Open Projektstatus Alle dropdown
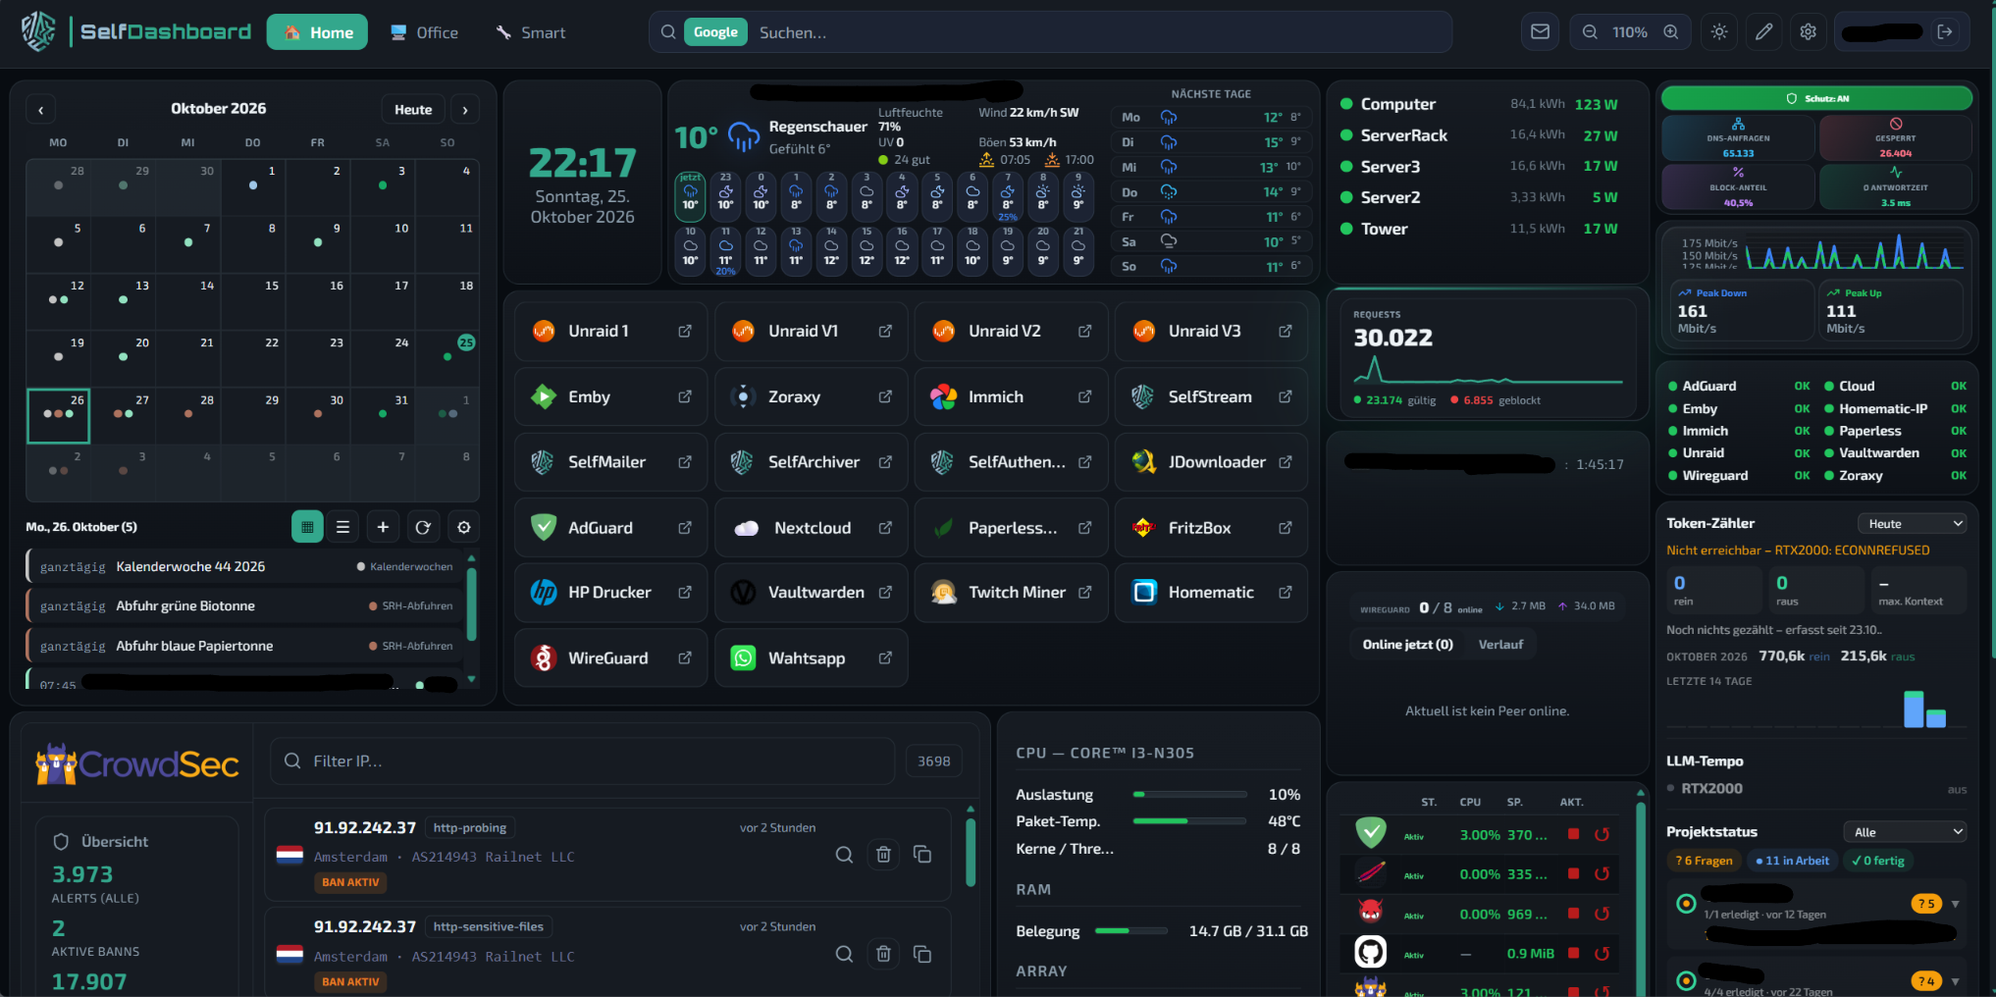The height and width of the screenshot is (997, 1996). click(1905, 832)
